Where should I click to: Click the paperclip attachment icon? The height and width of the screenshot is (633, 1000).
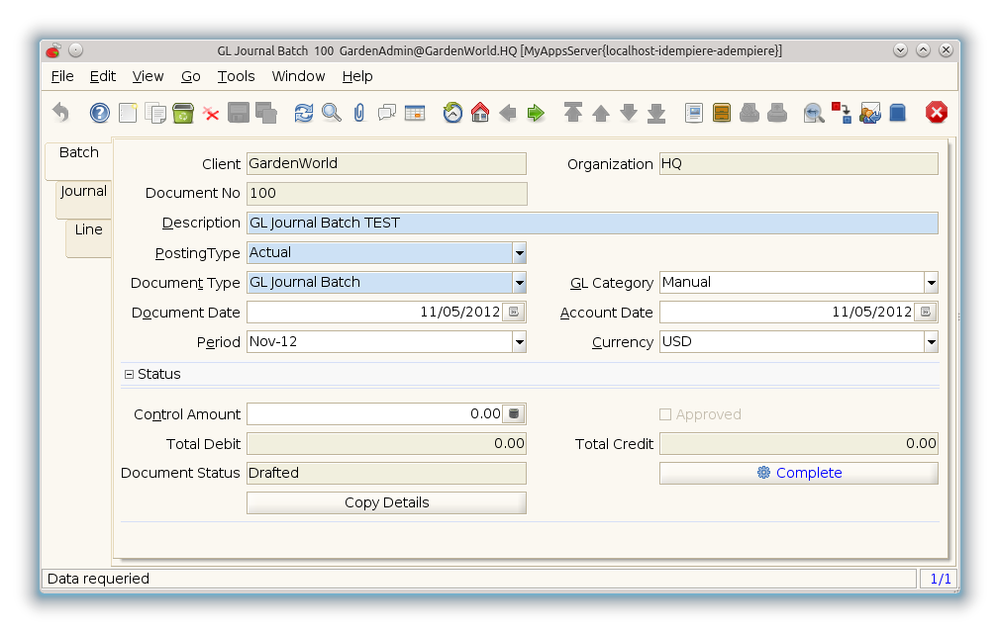click(x=359, y=113)
